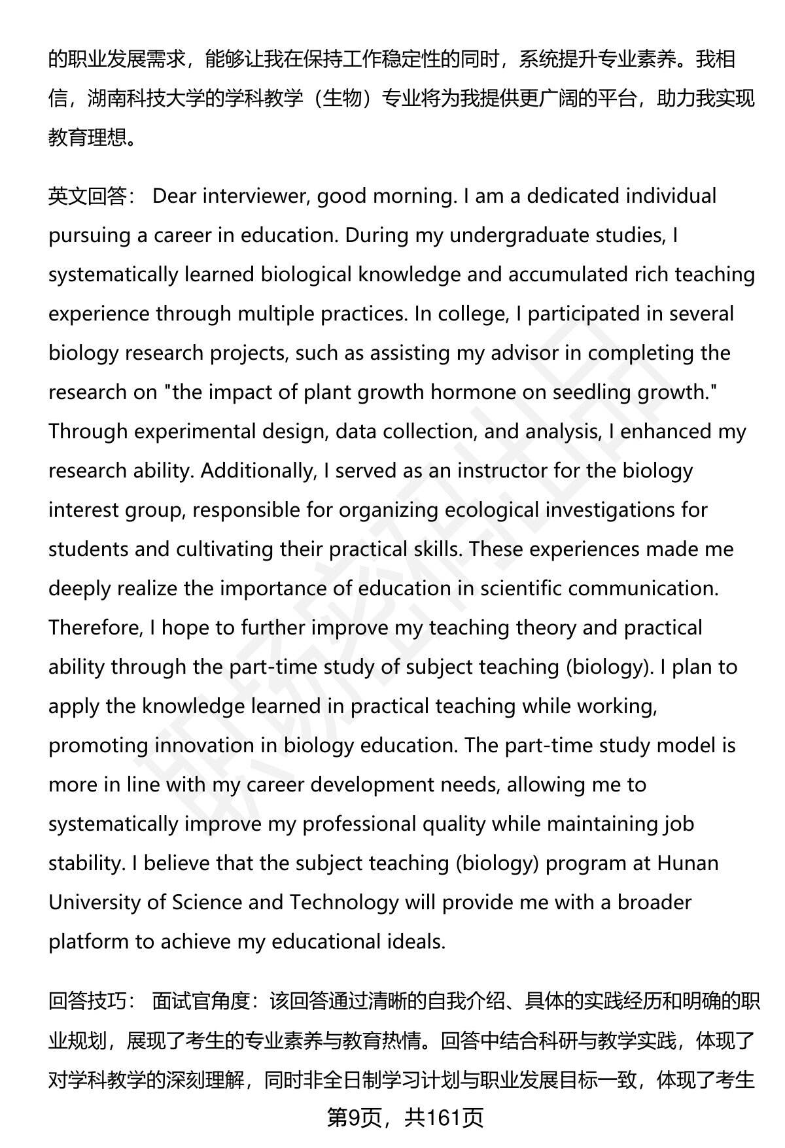Click the "英文回答：" label
The image size is (785, 1148).
[92, 196]
